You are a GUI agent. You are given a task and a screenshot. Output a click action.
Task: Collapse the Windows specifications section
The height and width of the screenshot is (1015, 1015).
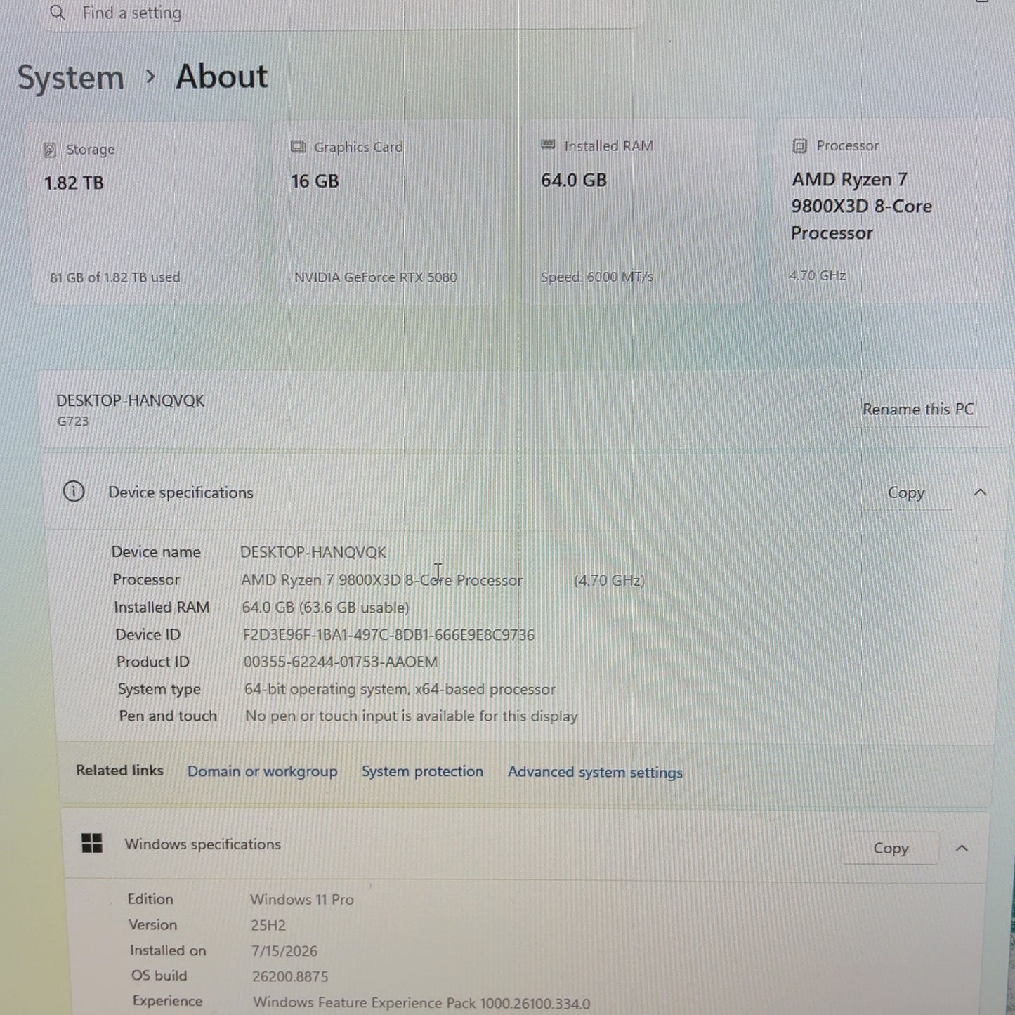pyautogui.click(x=962, y=848)
